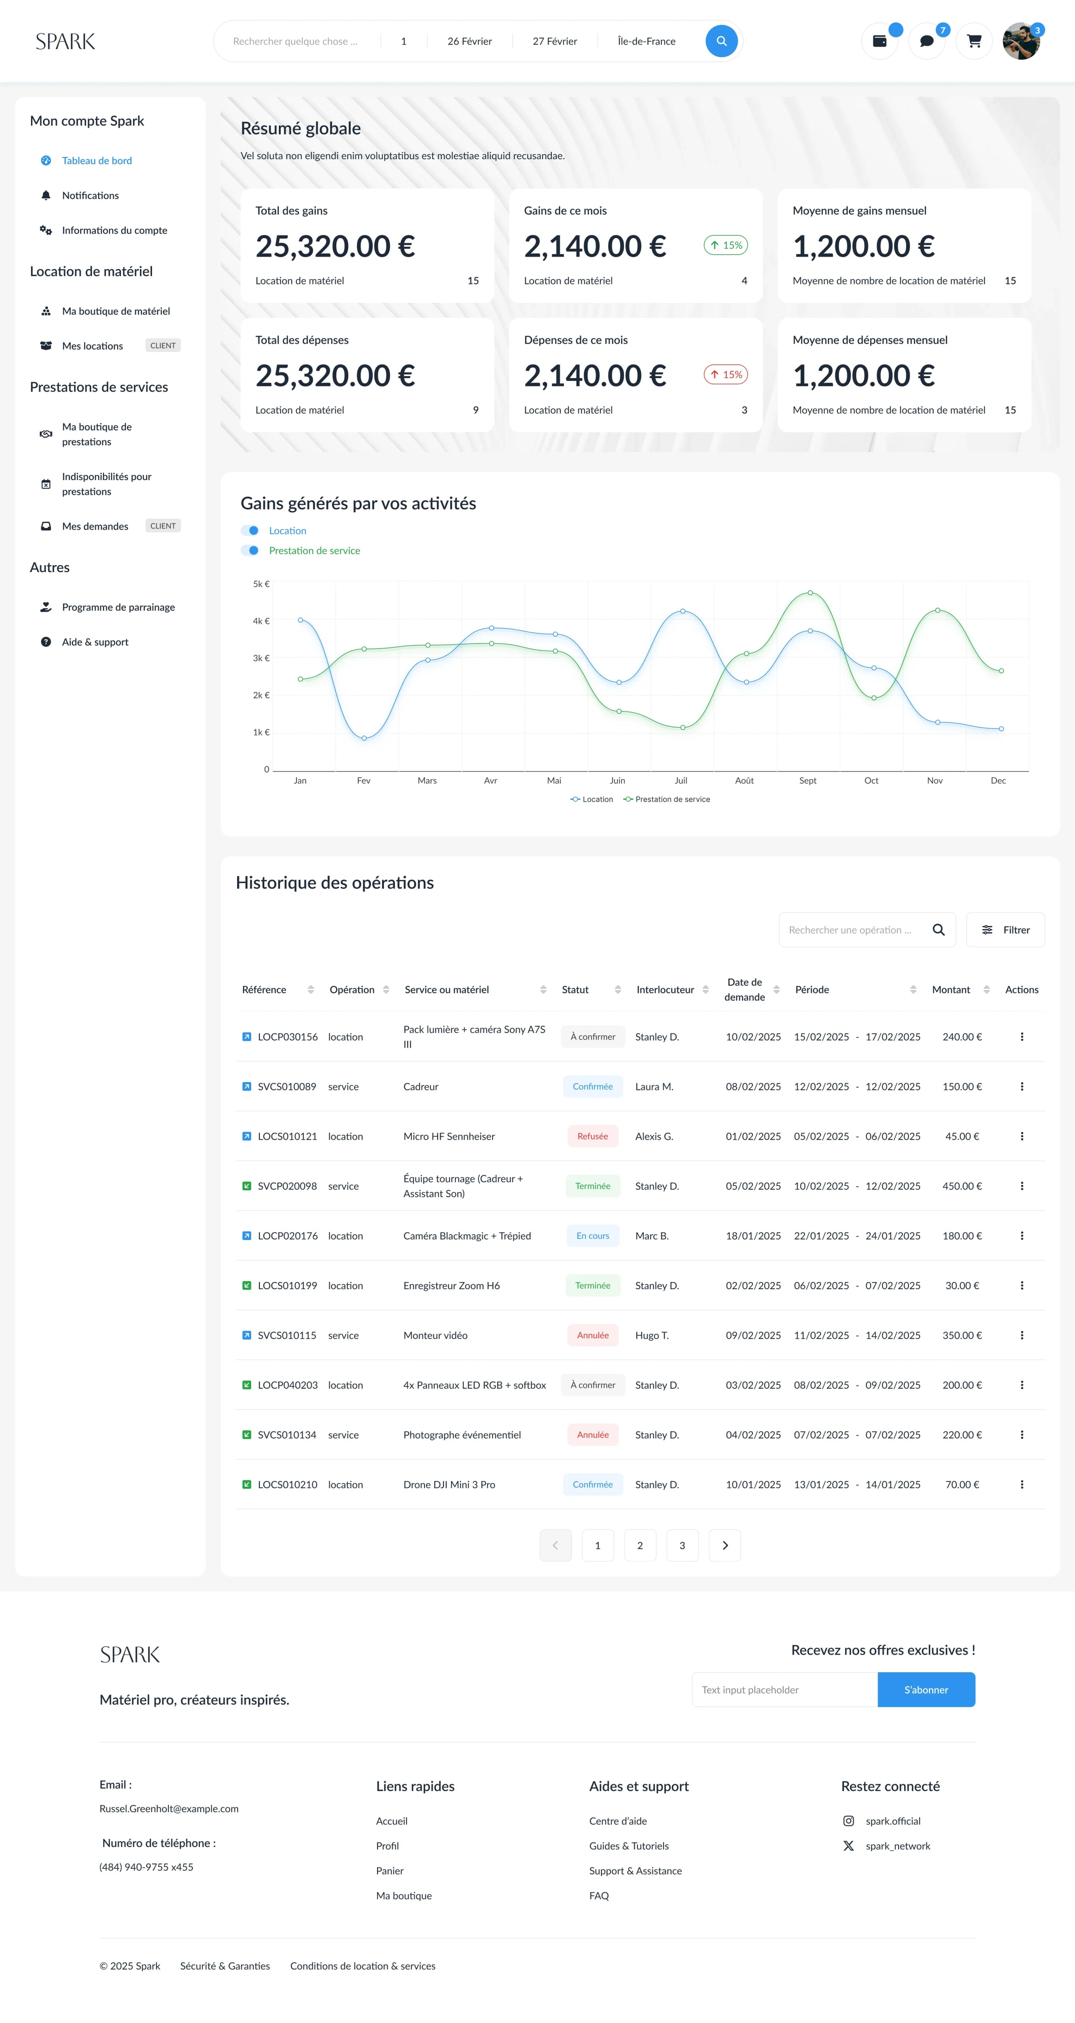Open spark_network X link
The image size is (1075, 2023).
pyautogui.click(x=886, y=1846)
